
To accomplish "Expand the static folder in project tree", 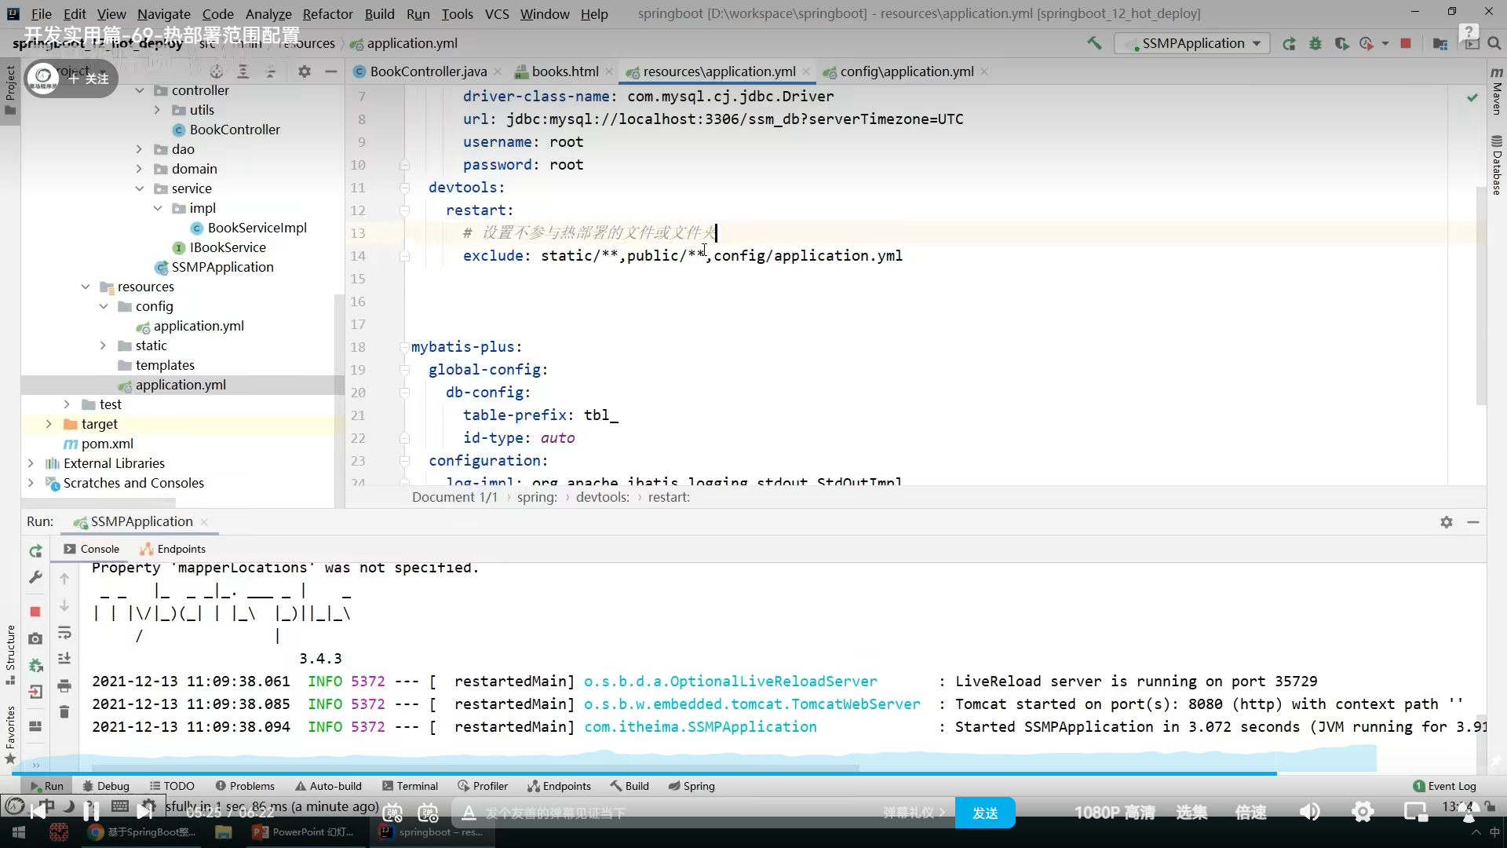I will (x=103, y=345).
